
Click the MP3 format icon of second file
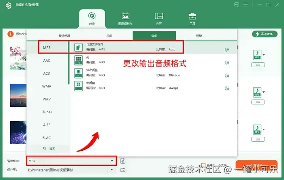(x=257, y=92)
